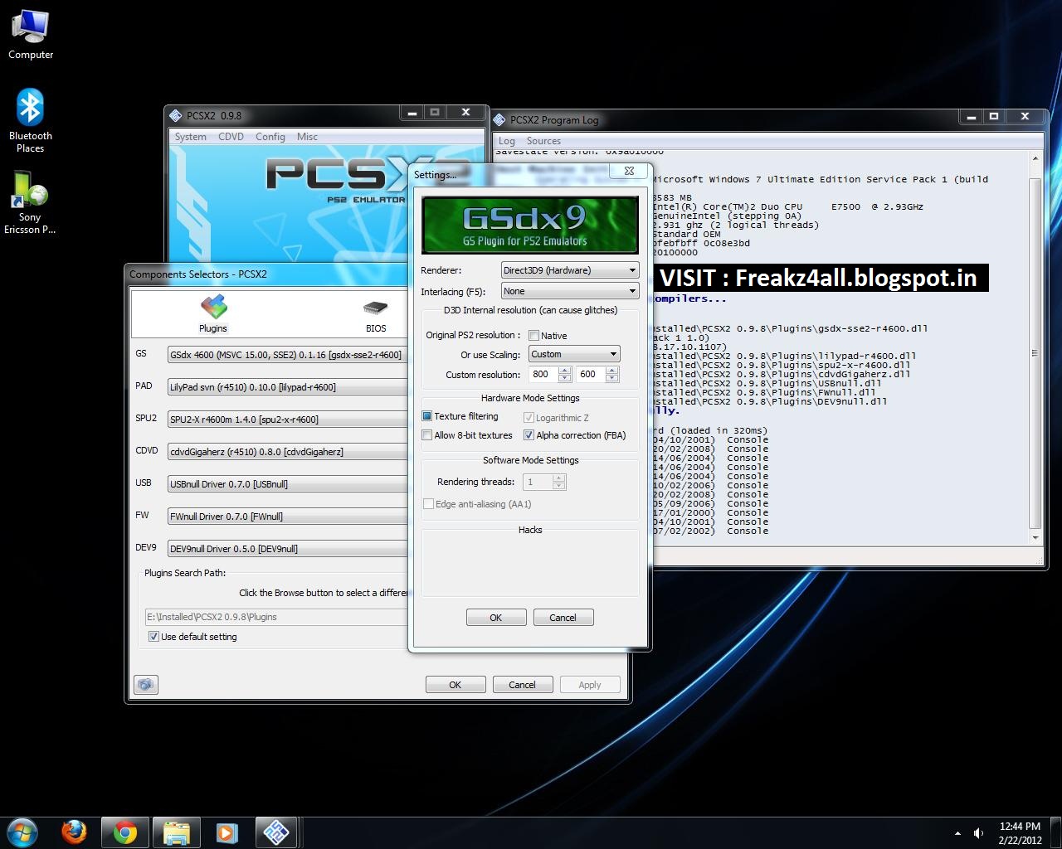Open the USBnull Driver dropdown
Image resolution: width=1062 pixels, height=849 pixels.
click(287, 484)
